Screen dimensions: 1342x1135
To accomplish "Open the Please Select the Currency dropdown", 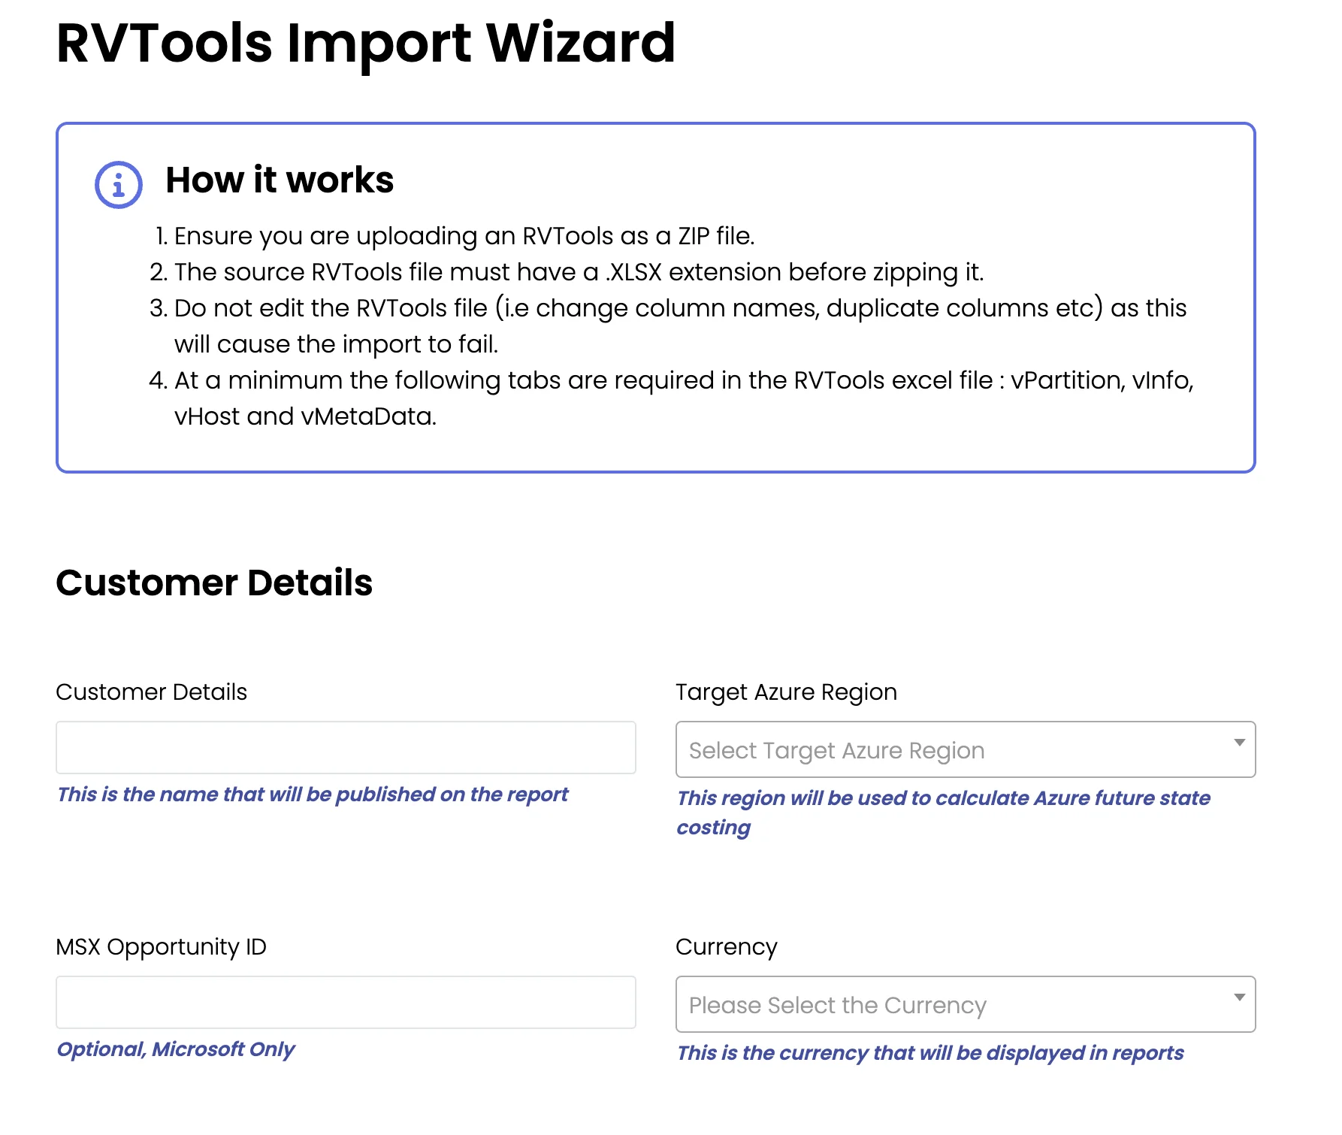I will [x=966, y=1004].
